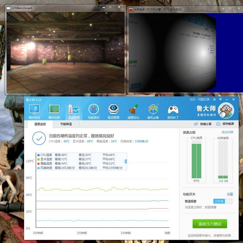Click the 3分钟前 axis label

(38, 233)
